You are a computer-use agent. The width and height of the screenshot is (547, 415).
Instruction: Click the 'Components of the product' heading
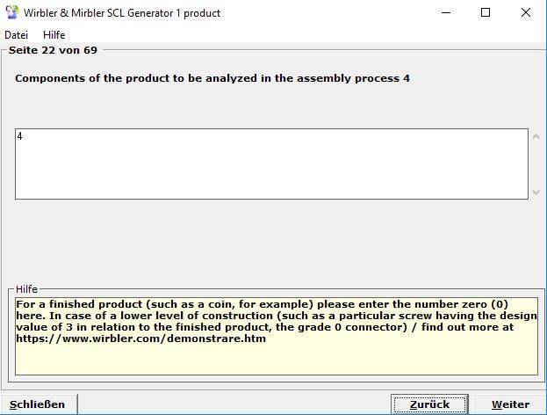point(212,78)
